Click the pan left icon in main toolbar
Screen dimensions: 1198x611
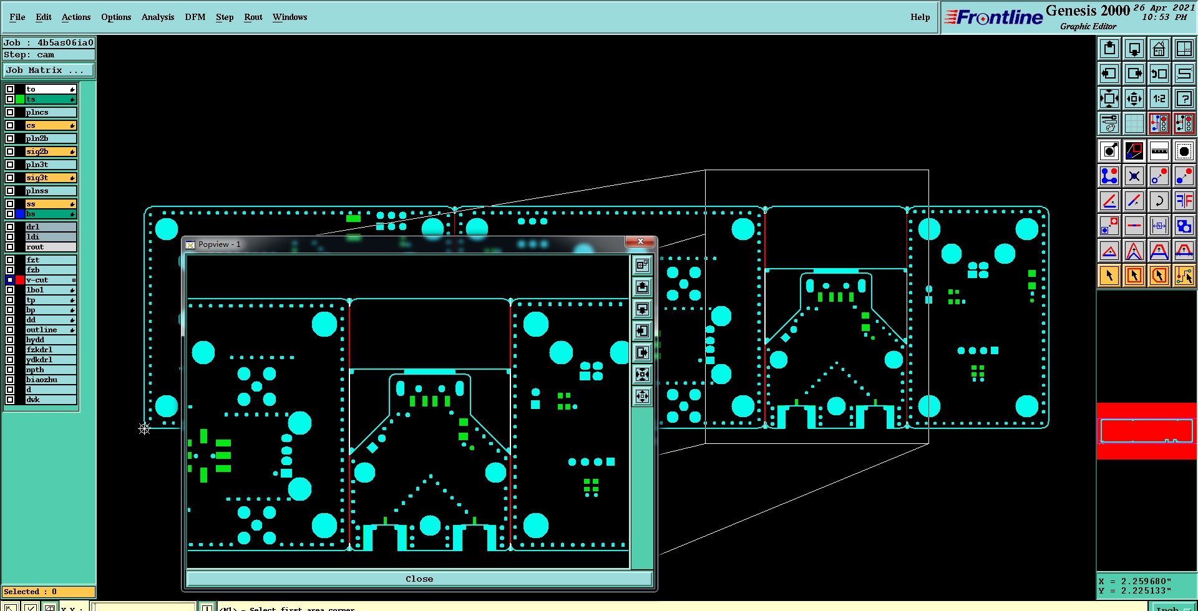click(x=1109, y=74)
